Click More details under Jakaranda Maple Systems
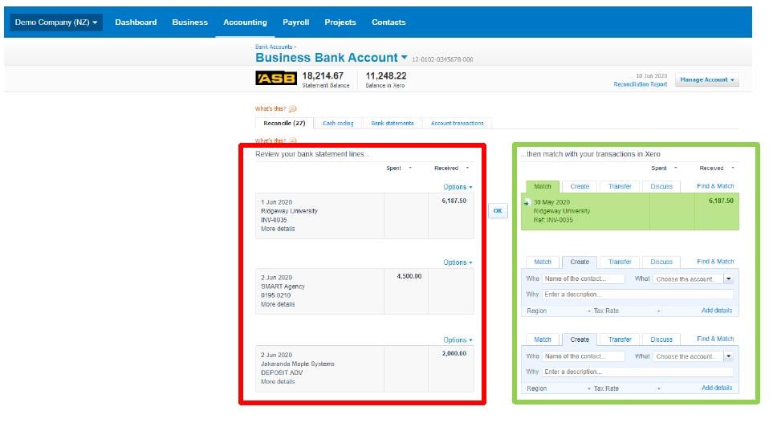Screen dimensions: 773x435 click(278, 382)
